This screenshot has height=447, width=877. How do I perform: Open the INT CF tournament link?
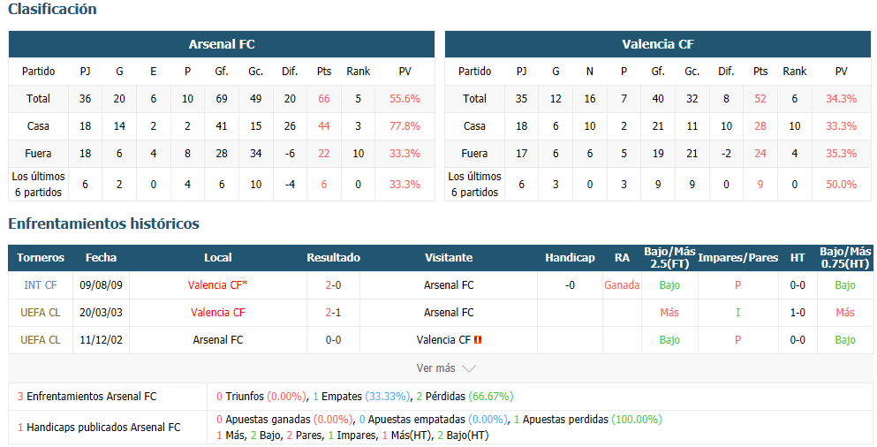pos(41,285)
